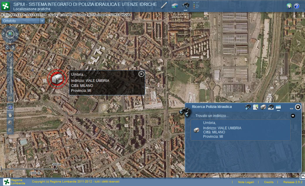Click zoom-in plus atop the zoom slider
The image size is (305, 186).
pos(10,55)
